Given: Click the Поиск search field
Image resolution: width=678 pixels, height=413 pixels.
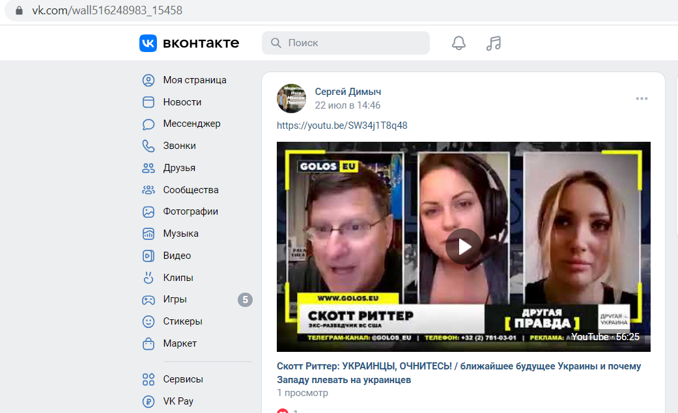Looking at the screenshot, I should [x=345, y=43].
